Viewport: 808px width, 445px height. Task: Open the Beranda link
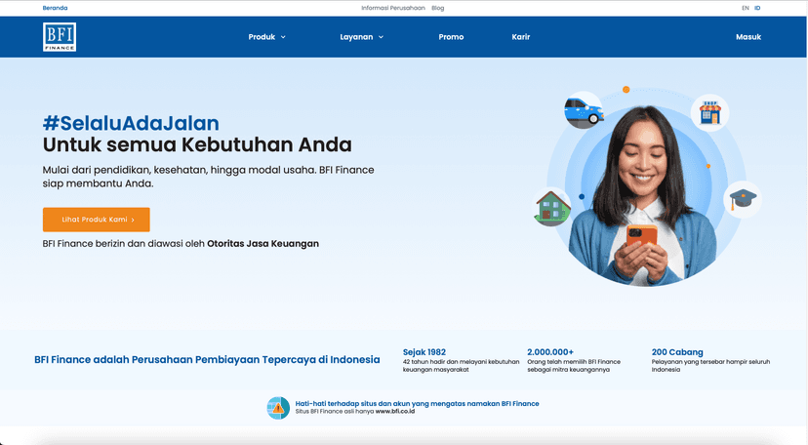56,8
